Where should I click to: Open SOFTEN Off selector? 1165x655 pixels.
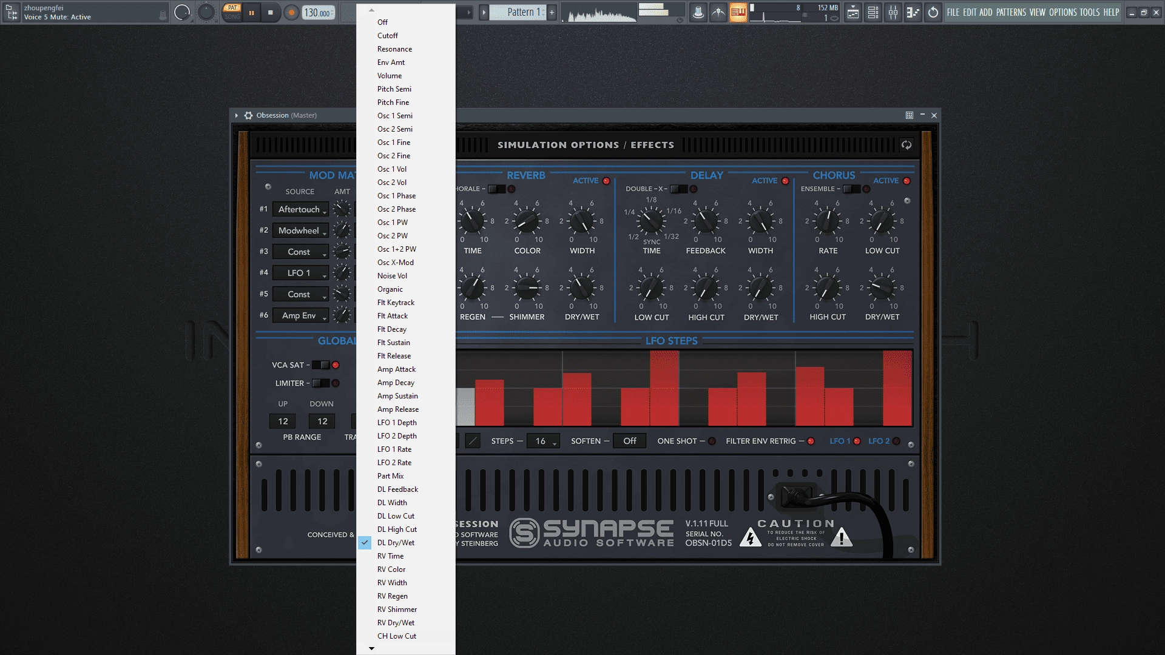coord(630,441)
